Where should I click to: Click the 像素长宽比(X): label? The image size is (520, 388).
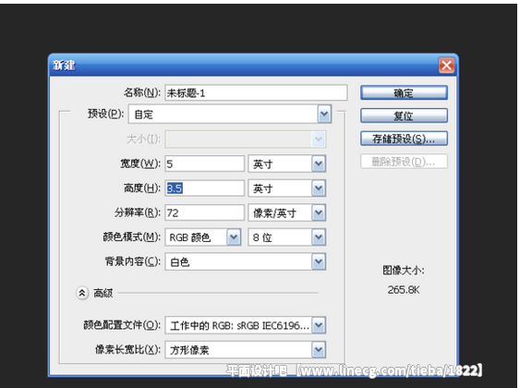click(128, 349)
